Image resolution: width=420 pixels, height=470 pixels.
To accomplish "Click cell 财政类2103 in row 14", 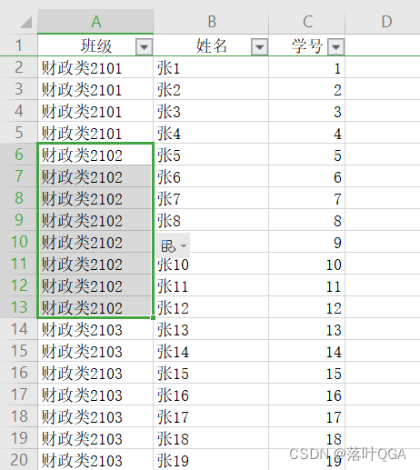I will [x=95, y=329].
